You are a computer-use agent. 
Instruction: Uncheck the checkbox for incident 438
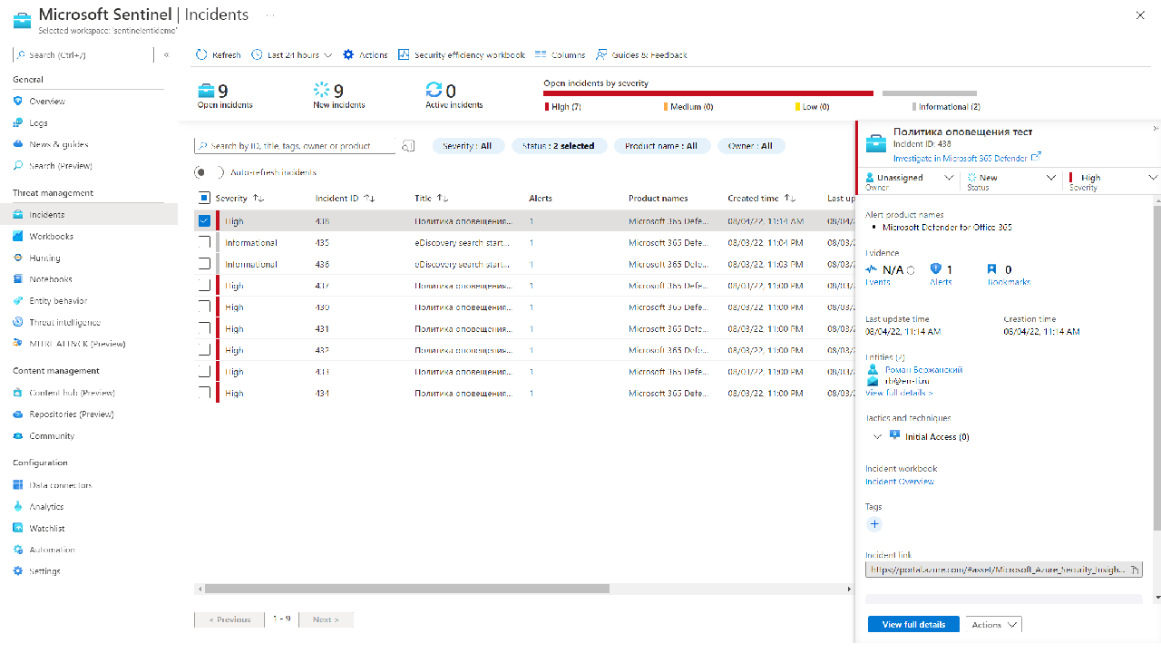pyautogui.click(x=204, y=220)
